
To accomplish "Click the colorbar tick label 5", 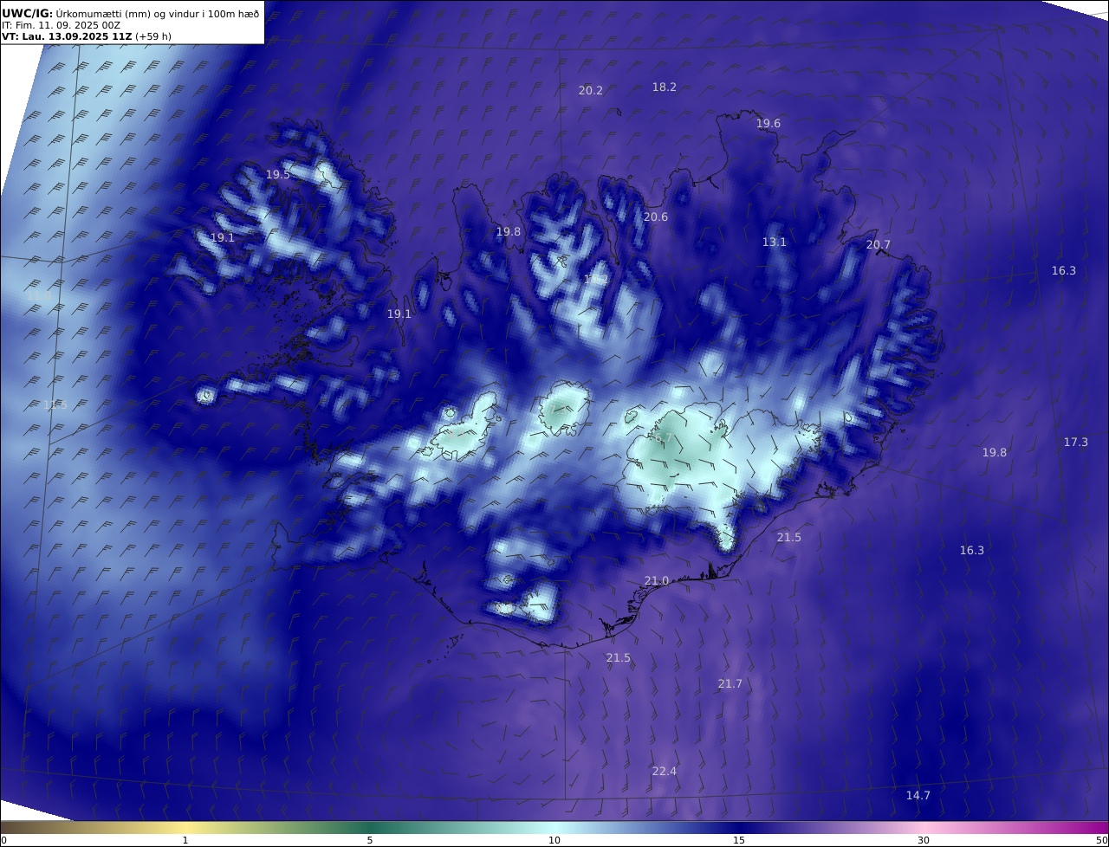I will (370, 840).
